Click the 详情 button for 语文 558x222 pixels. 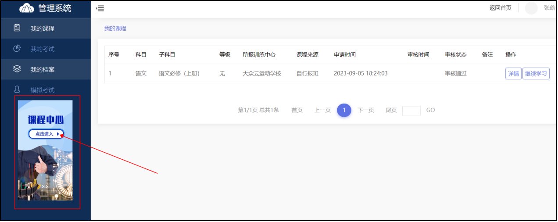coord(513,74)
